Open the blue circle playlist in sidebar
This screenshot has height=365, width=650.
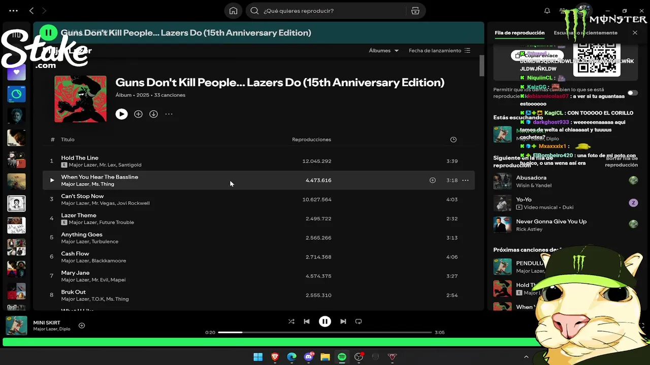16,94
